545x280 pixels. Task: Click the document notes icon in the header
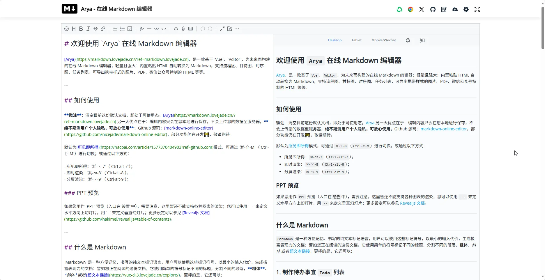[x=444, y=9]
